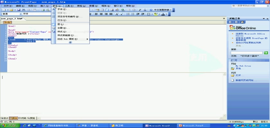The width and height of the screenshot is (270, 128).
Task: Click the Home icon in task pane
Action: coord(242,22)
